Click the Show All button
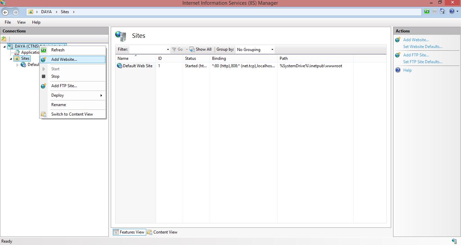Image resolution: width=461 pixels, height=245 pixels. point(201,49)
